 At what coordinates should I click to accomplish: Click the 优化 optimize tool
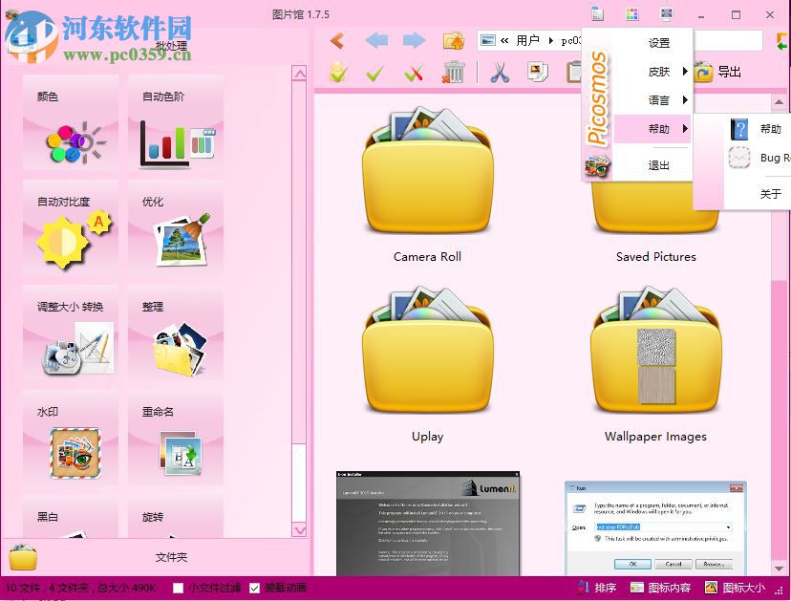coord(175,229)
